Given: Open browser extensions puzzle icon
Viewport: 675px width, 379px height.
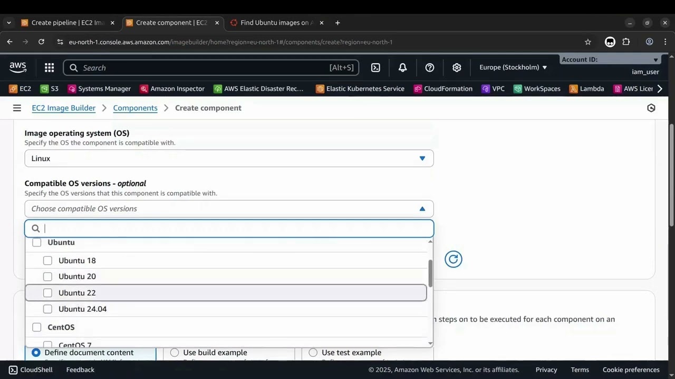Looking at the screenshot, I should [626, 42].
